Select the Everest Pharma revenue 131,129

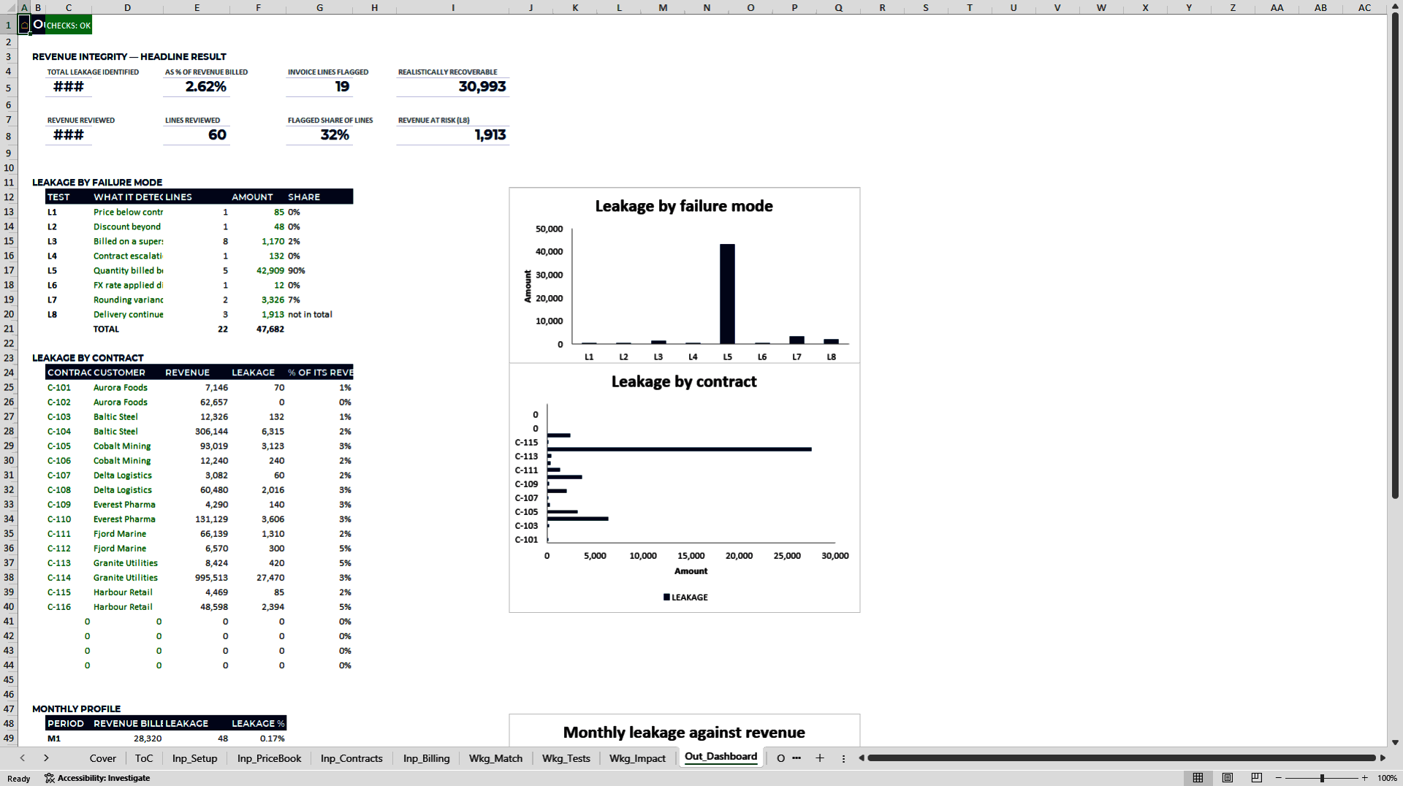pyautogui.click(x=197, y=519)
